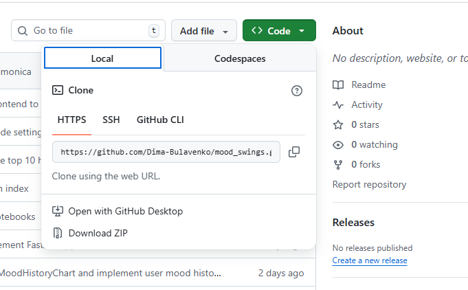Click the stars star icon

(x=338, y=124)
